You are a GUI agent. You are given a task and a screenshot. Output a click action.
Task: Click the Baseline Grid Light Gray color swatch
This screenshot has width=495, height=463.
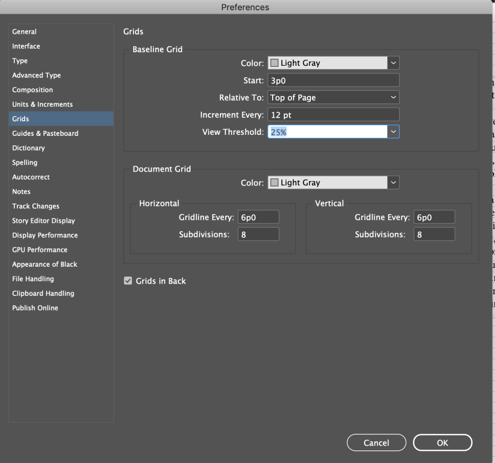pyautogui.click(x=275, y=63)
